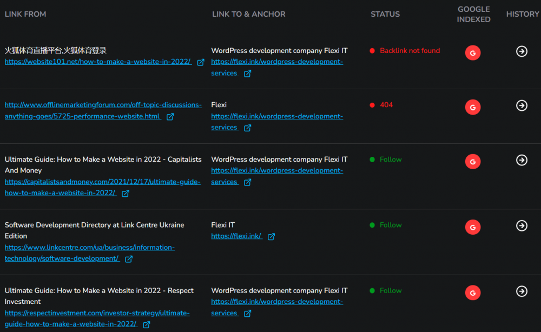Image resolution: width=541 pixels, height=332 pixels.
Task: Check Google index icon for Link Centre Ukraine row
Action: (x=473, y=227)
